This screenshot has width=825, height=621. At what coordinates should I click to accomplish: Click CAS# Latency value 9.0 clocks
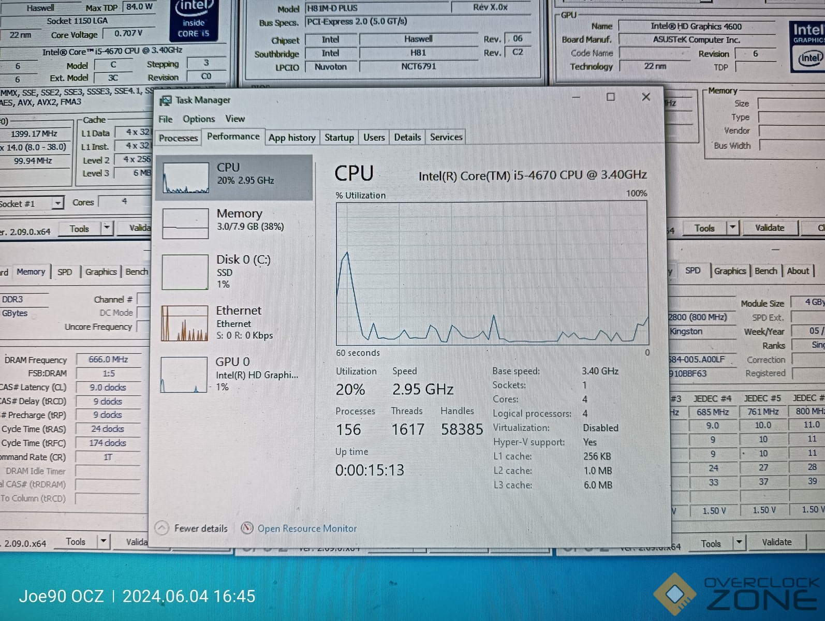point(108,387)
